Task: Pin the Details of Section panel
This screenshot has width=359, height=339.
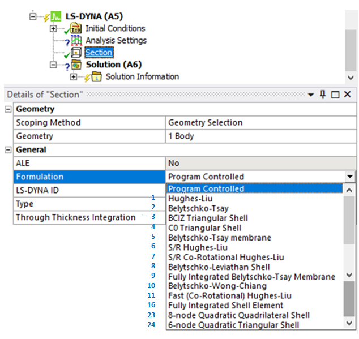Action: pyautogui.click(x=323, y=95)
